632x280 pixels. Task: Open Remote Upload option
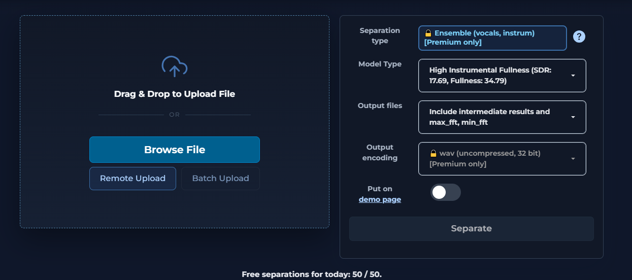coord(132,179)
